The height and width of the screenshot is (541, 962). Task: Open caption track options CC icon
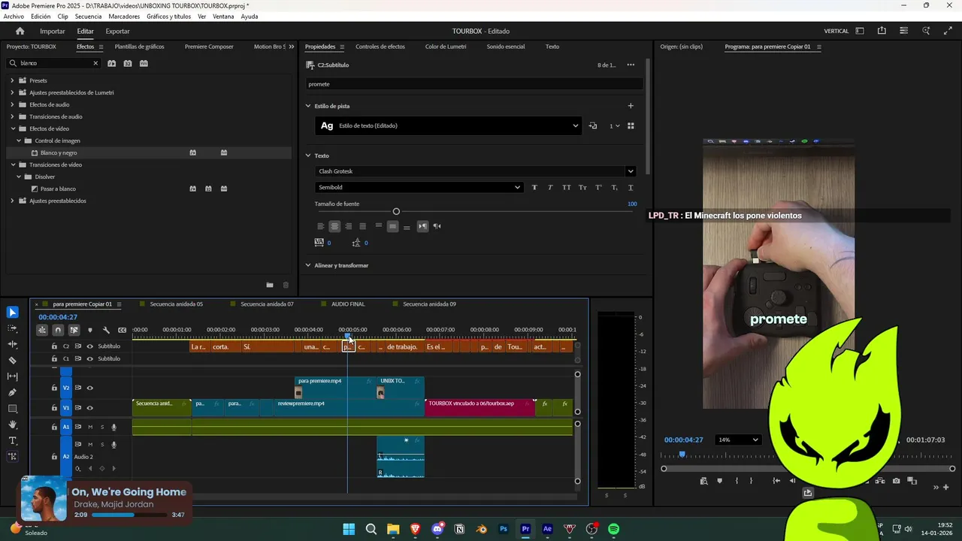pyautogui.click(x=123, y=330)
